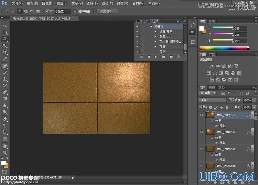Click the stop action button

click(x=141, y=57)
